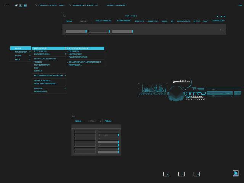Click the picture-frame quick-launch icon in the taskbar
The image size is (244, 183).
pyautogui.click(x=21, y=5)
